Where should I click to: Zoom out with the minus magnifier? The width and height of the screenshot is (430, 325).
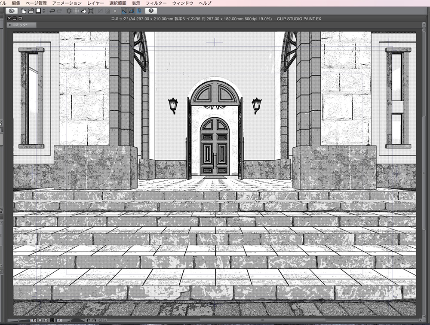[x=40, y=320]
